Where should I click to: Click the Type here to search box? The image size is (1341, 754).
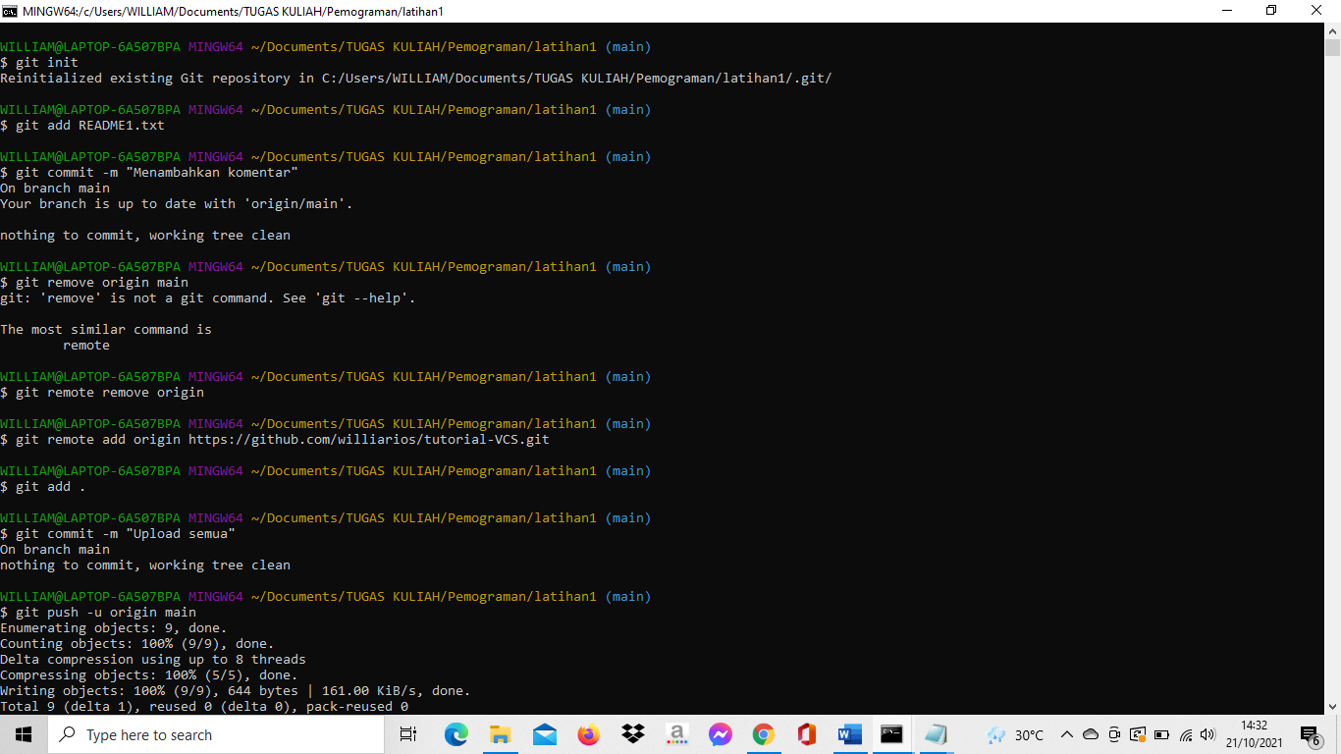[x=215, y=734]
